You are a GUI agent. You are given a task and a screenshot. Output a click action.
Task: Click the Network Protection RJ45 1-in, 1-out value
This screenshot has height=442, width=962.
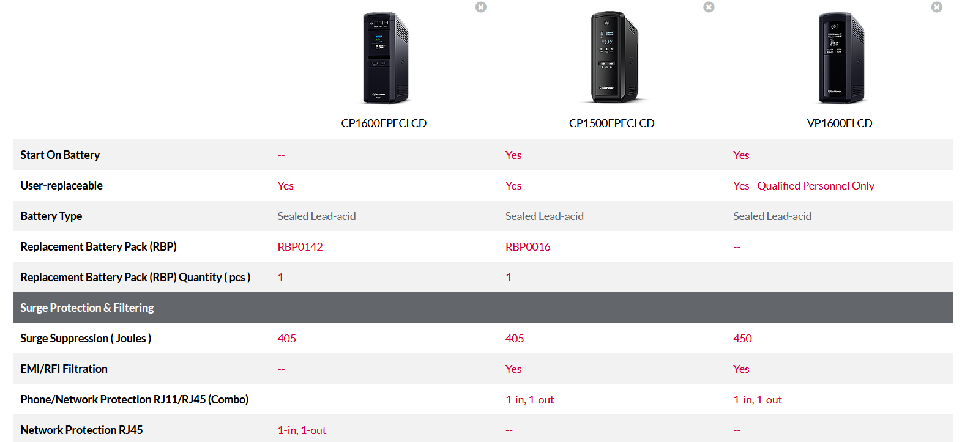coord(302,430)
